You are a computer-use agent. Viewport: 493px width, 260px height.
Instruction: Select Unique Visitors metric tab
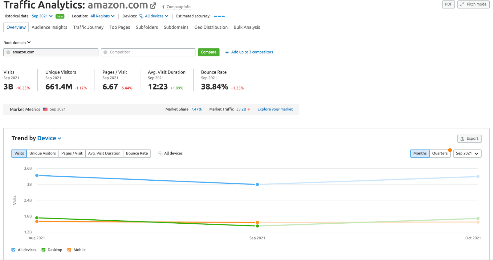pos(43,153)
